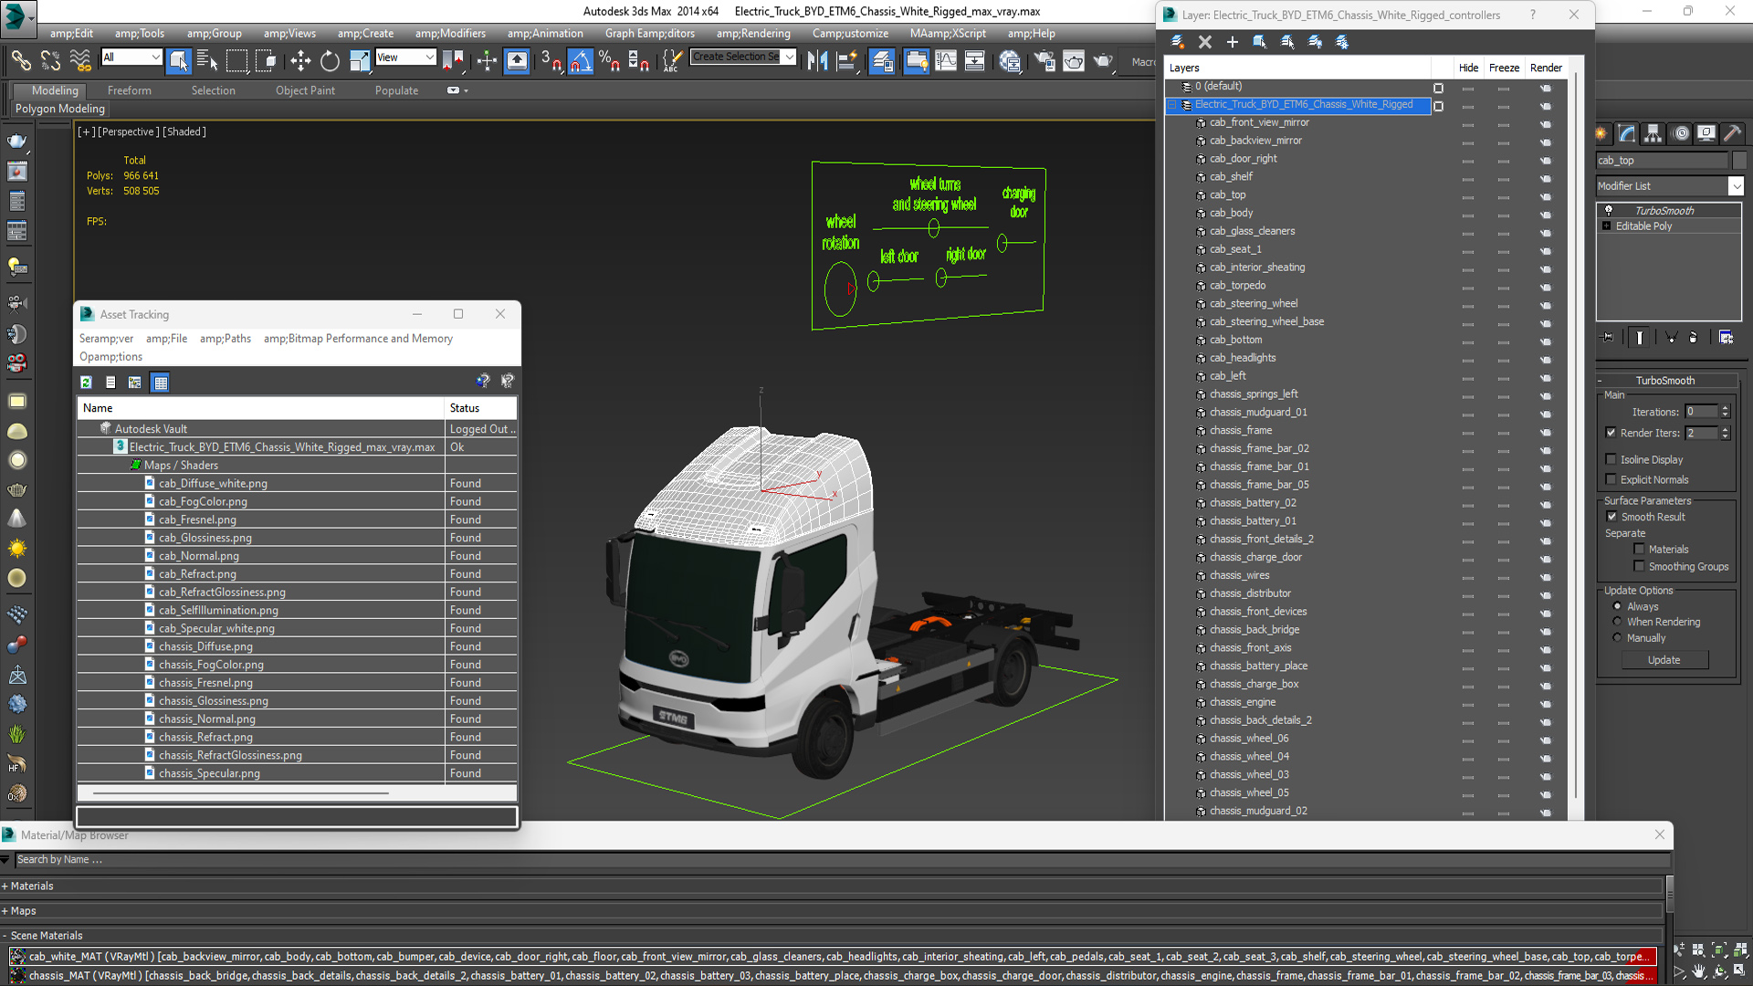
Task: Click the TurboSmooth Update button
Action: 1664,660
